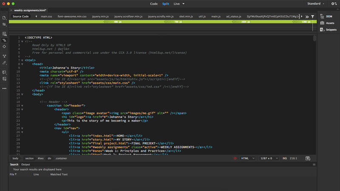
Task: Click the filter related files funnel icon
Action: [x=313, y=17]
